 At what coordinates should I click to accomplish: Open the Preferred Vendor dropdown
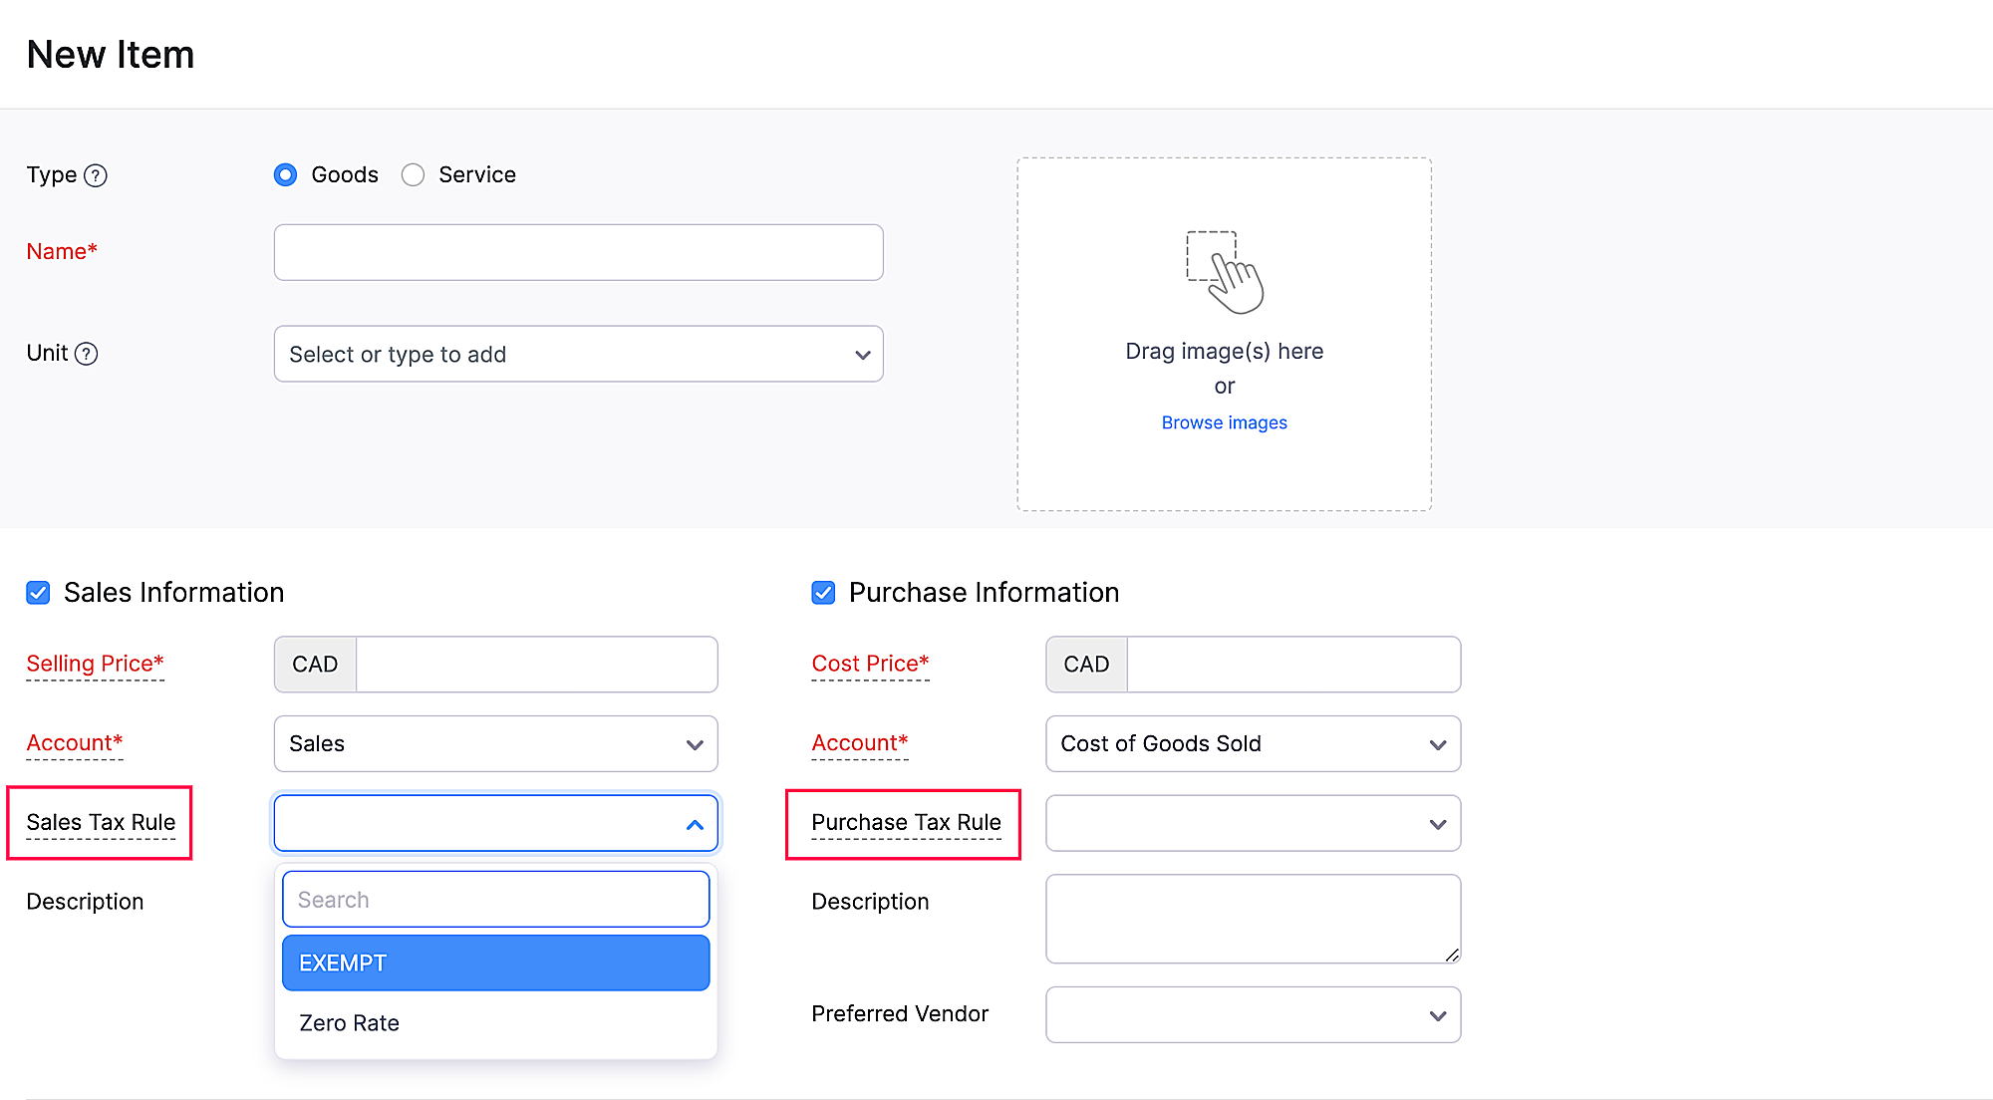pyautogui.click(x=1253, y=1014)
